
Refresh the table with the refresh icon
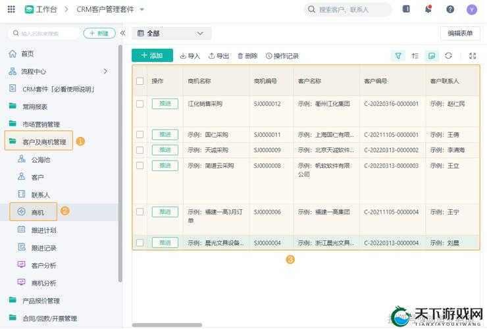coord(448,56)
